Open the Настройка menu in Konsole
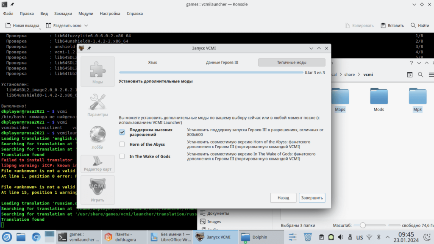434x244 pixels. 110,14
